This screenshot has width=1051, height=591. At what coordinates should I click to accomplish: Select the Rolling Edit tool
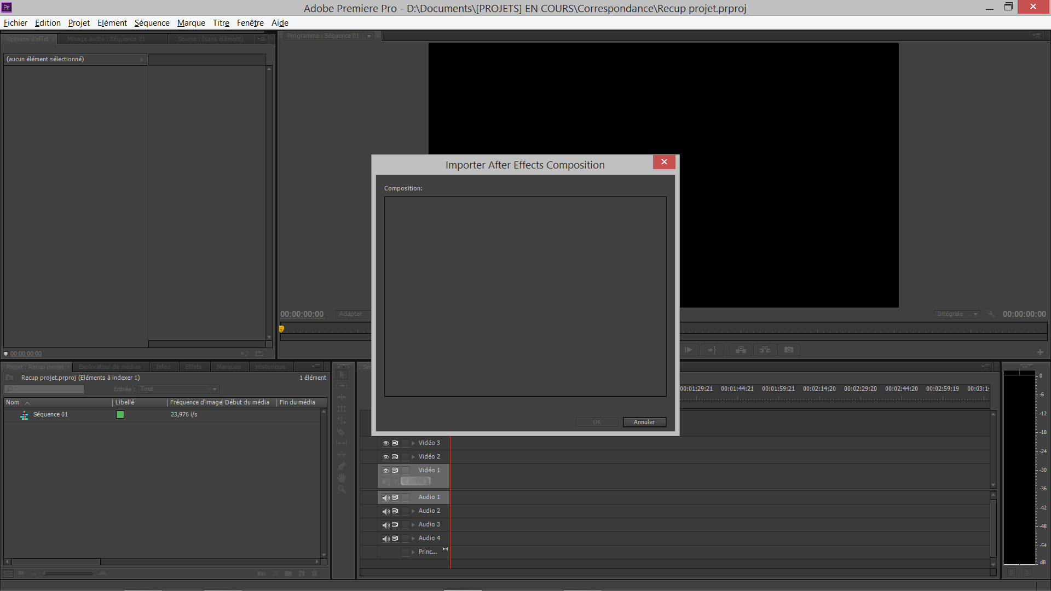[x=342, y=409]
